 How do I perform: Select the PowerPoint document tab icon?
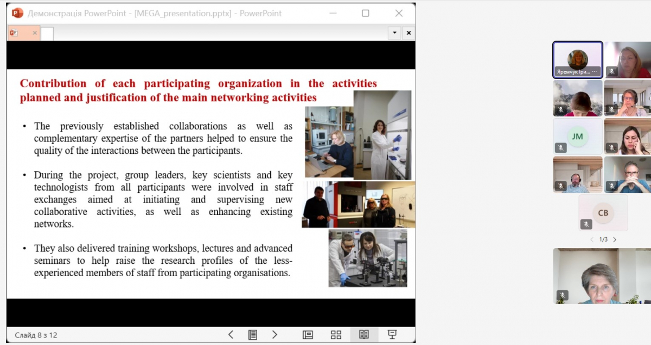coord(14,33)
